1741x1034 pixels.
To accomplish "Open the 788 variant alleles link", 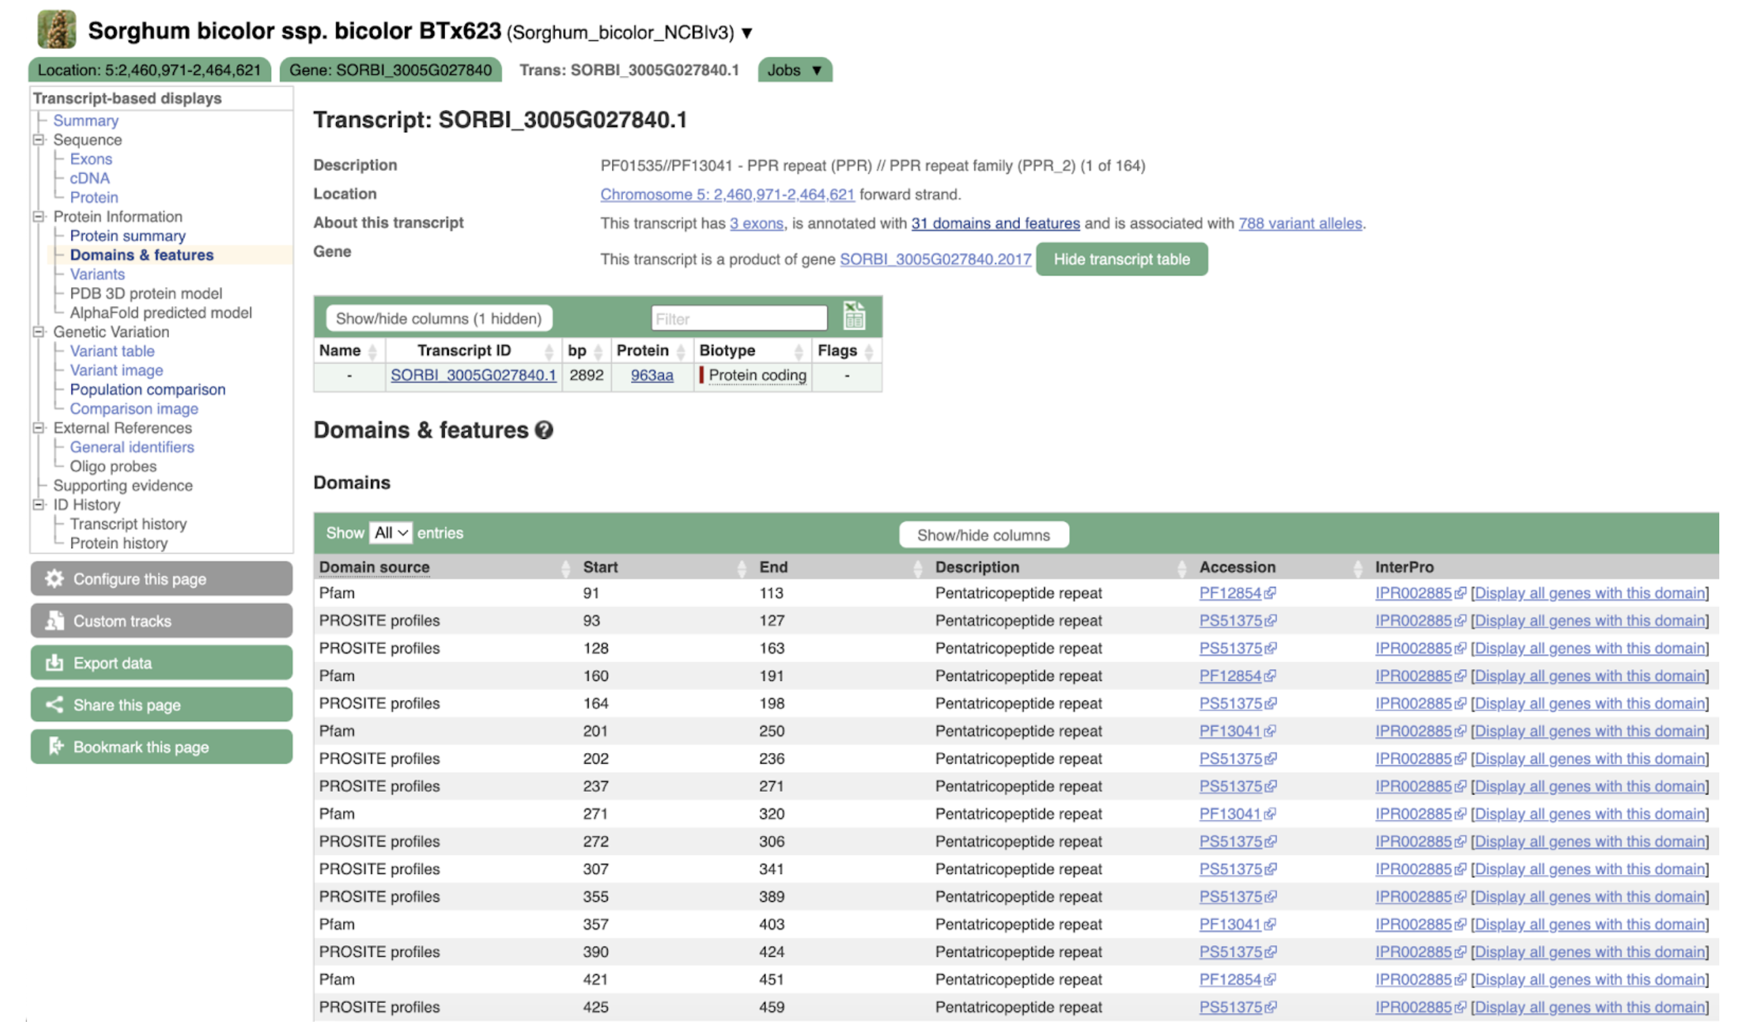I will click(x=1299, y=224).
